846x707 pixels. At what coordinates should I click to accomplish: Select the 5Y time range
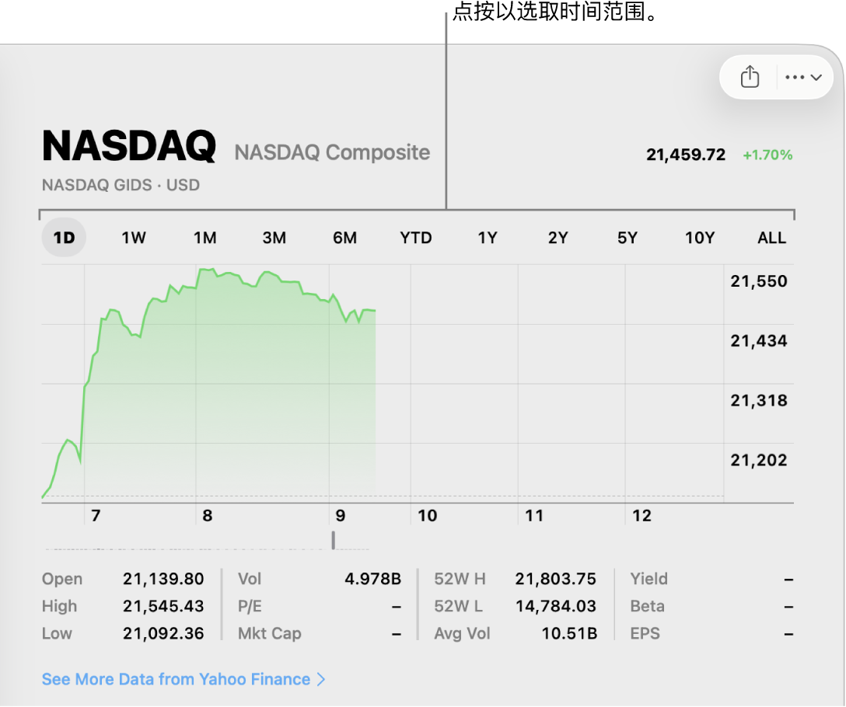628,238
